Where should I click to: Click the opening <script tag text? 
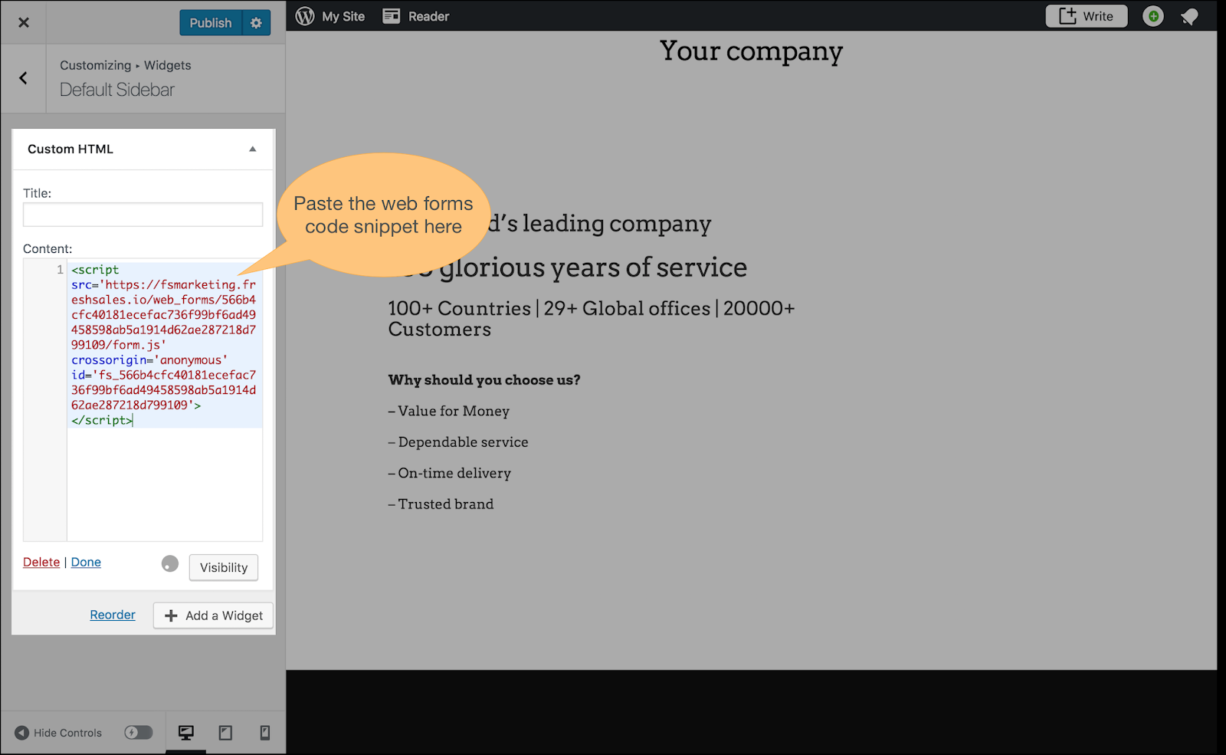tap(95, 270)
